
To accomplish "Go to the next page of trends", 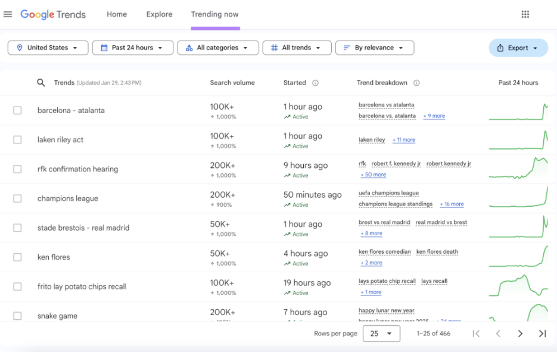I will point(520,334).
